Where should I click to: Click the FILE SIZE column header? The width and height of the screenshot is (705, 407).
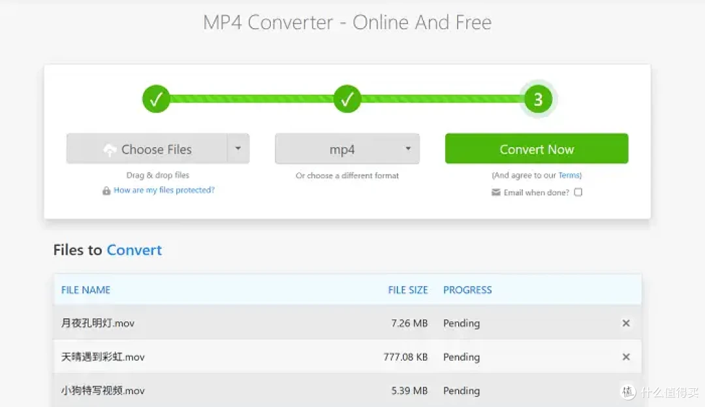tap(408, 290)
